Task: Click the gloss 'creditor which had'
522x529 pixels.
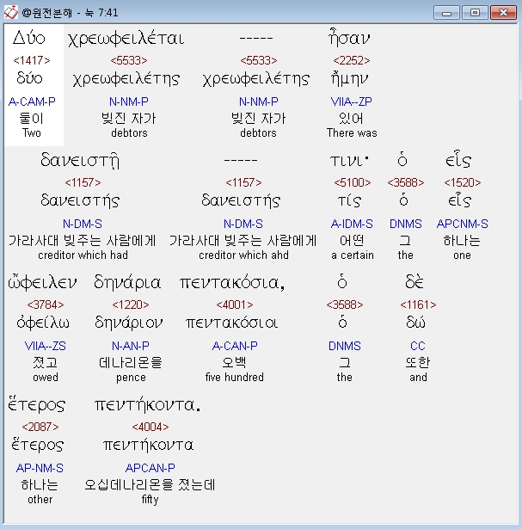Action: [x=83, y=255]
